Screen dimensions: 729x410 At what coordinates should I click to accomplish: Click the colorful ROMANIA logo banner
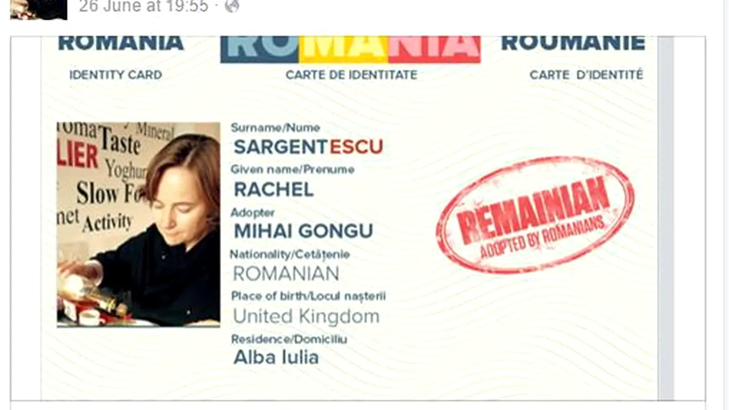pos(350,49)
